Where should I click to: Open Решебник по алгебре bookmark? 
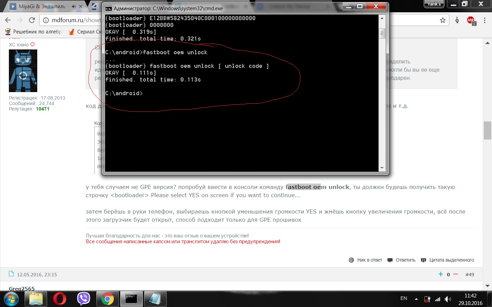[x=34, y=32]
